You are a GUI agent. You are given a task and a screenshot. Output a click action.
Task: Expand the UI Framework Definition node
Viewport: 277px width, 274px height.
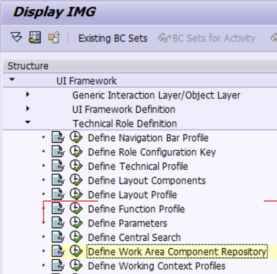pyautogui.click(x=28, y=109)
